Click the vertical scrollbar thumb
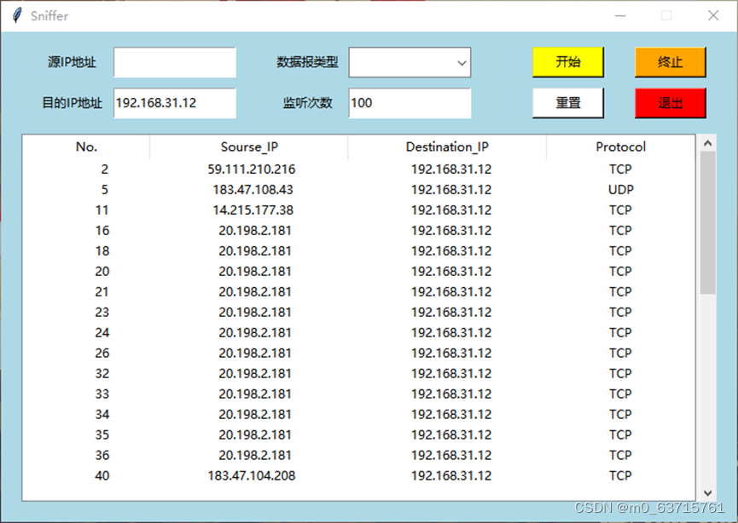The width and height of the screenshot is (738, 523). point(707,222)
